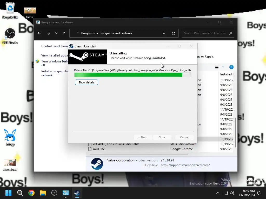Open Google Chrome from taskbar
Screen dimensions: 266x199
click(x=31, y=193)
